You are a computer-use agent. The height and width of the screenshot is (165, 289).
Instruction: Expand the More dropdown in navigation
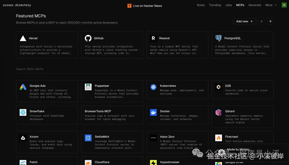[271, 5]
